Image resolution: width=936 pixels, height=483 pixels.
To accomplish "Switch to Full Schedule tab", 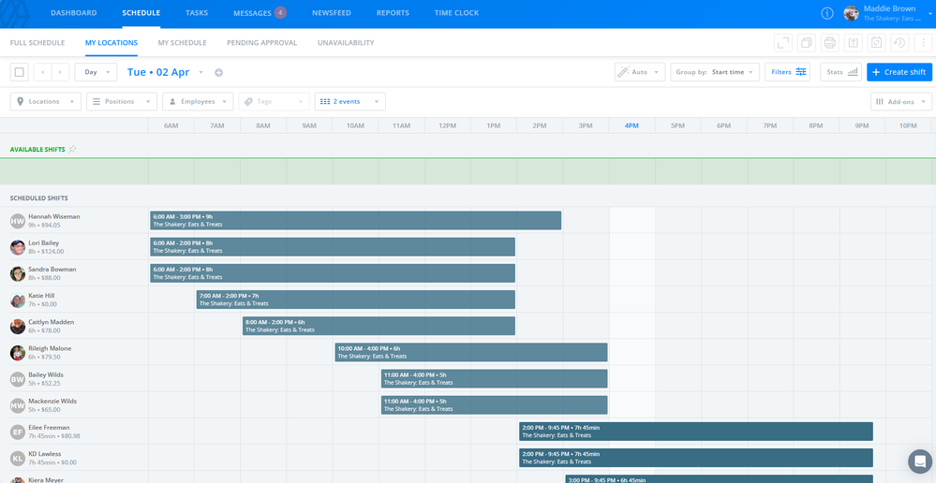I will pyautogui.click(x=37, y=43).
